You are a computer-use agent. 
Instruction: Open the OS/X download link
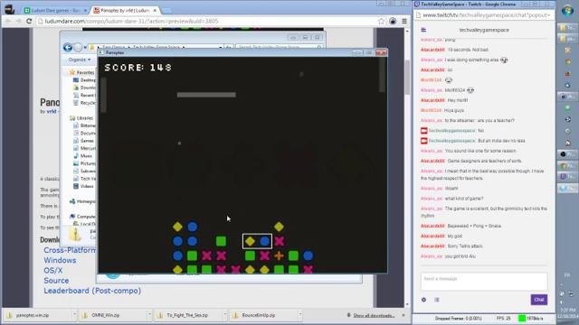(53, 270)
